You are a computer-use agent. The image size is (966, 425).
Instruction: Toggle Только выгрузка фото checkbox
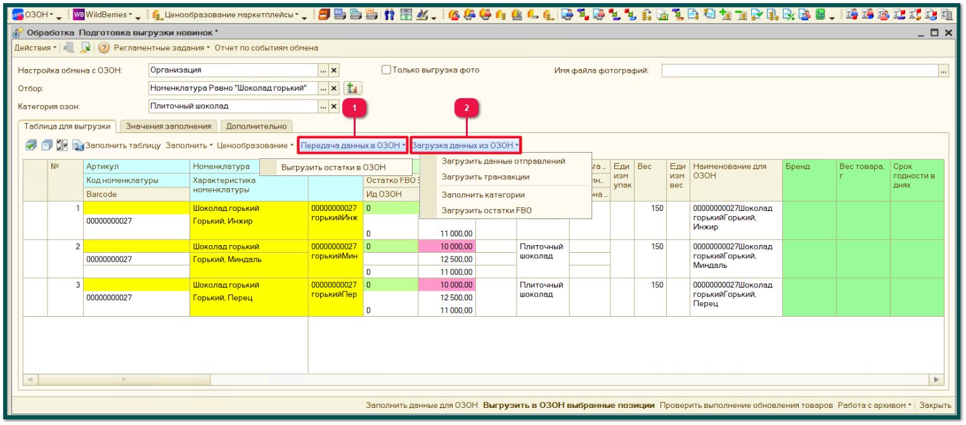(386, 70)
